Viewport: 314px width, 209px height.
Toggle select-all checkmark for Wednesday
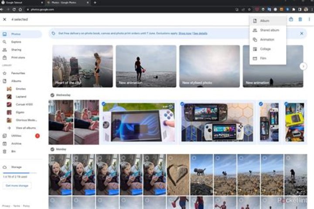coord(52,95)
